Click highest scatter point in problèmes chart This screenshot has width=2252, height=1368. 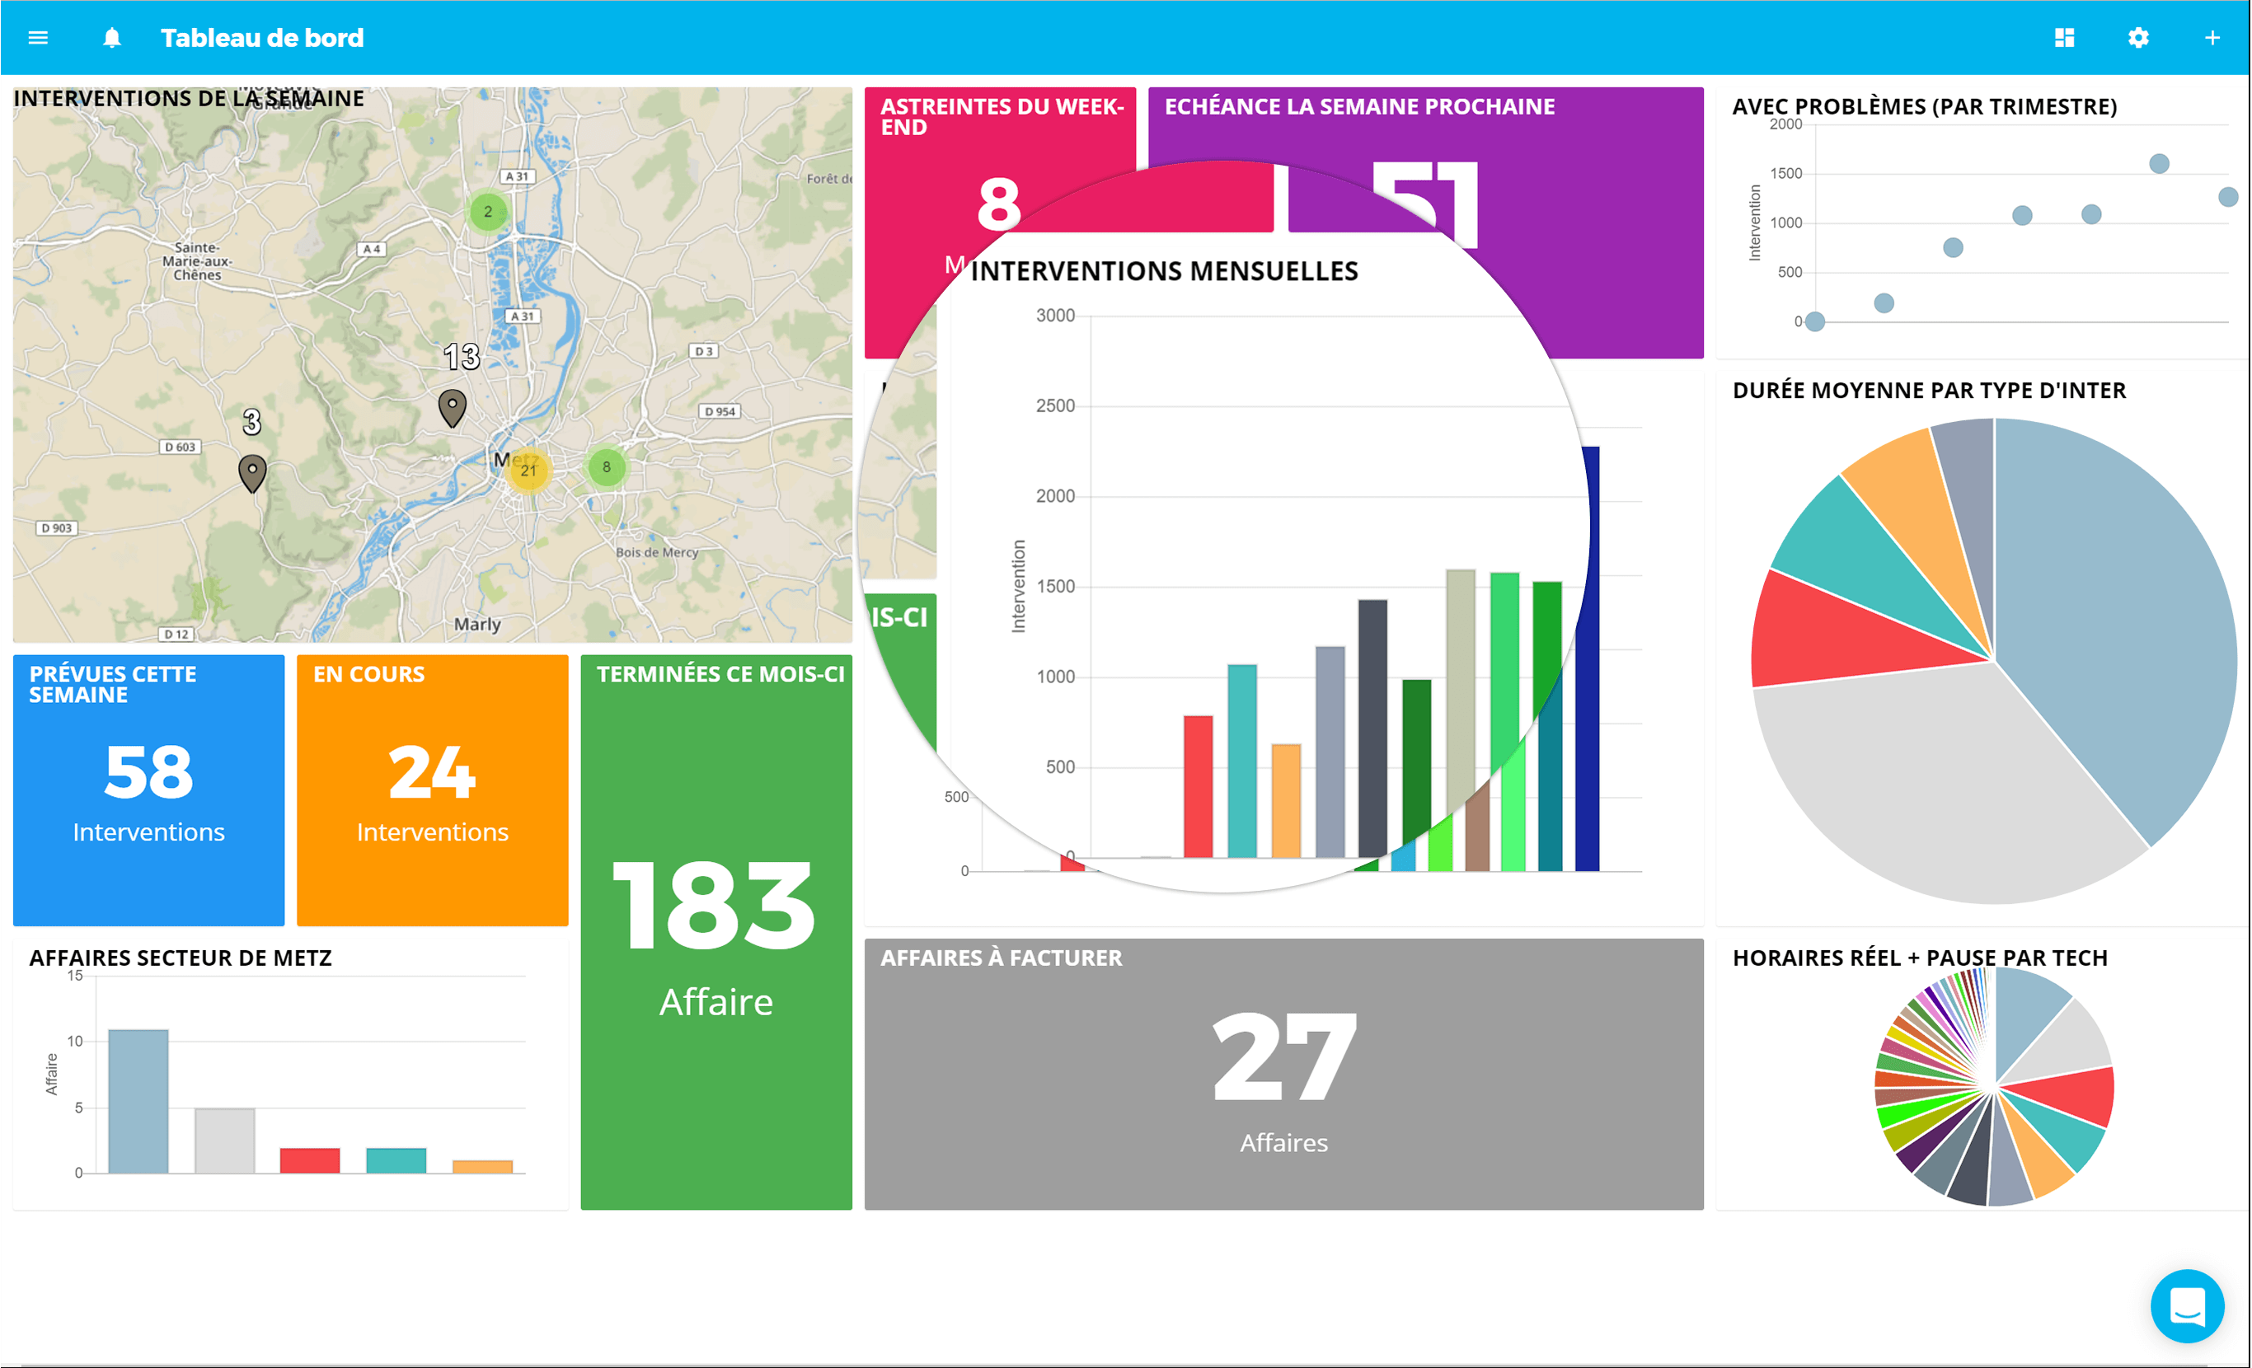2159,163
